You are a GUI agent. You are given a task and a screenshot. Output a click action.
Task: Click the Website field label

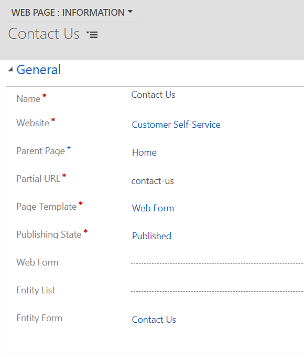pos(32,123)
